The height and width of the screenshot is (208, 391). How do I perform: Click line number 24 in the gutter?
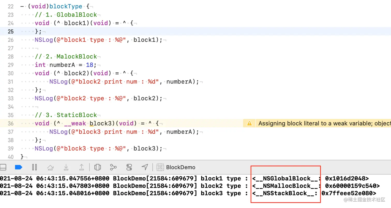click(x=11, y=23)
